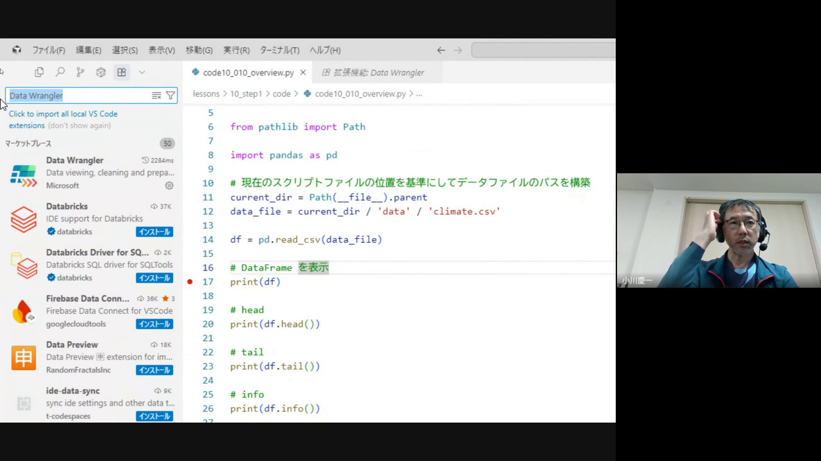The height and width of the screenshot is (461, 821).
Task: Click the filter extensions funnel icon
Action: pos(170,96)
